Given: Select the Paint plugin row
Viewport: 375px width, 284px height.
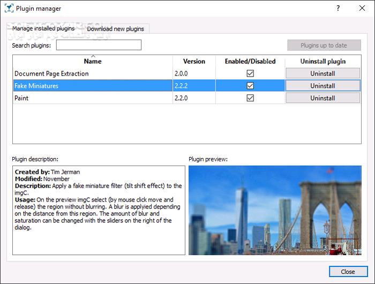Looking at the screenshot, I should point(91,98).
